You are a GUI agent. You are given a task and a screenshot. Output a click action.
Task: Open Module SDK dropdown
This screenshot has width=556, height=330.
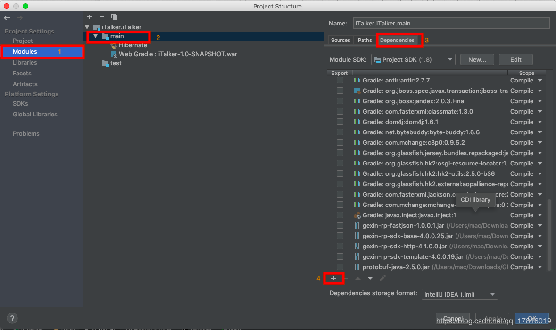tap(413, 59)
